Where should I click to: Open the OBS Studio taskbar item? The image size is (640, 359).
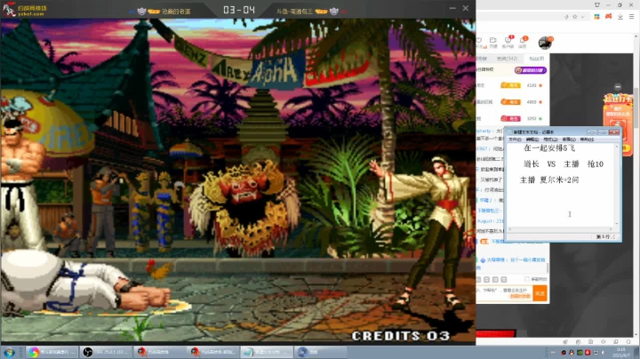coord(105,352)
